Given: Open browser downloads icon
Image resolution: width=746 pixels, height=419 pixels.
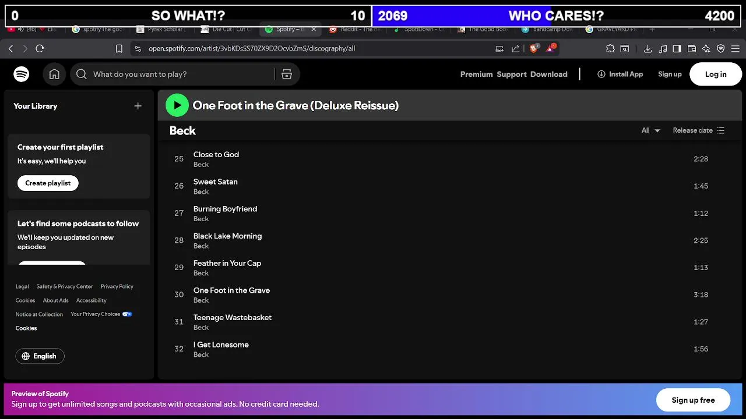Looking at the screenshot, I should tap(648, 49).
